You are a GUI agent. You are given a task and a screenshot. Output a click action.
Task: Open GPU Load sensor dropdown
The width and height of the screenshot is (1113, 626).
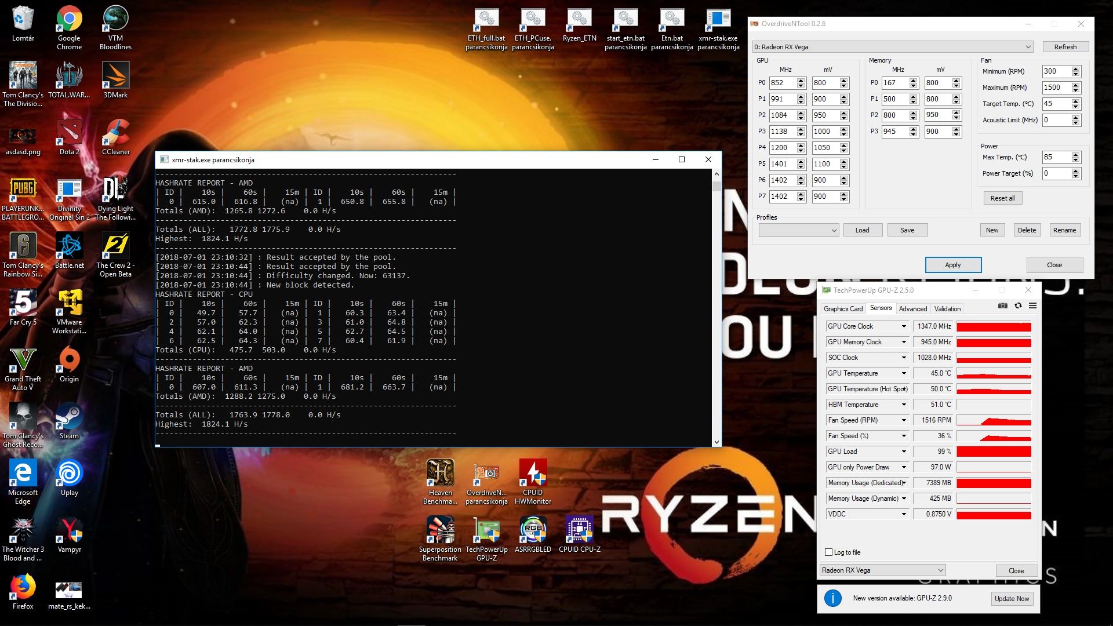(904, 452)
